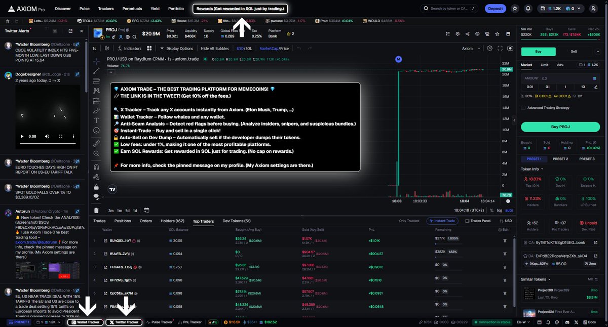Select the 5d chart range

coord(127,210)
